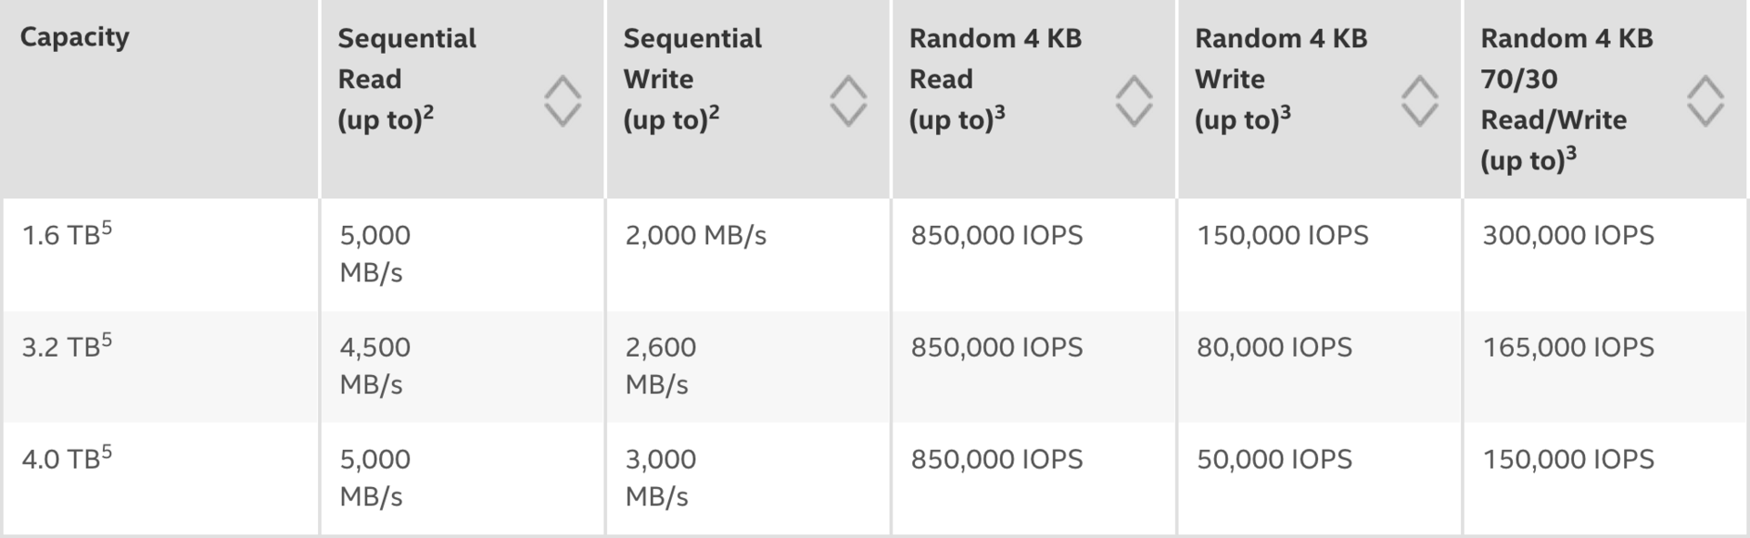The width and height of the screenshot is (1750, 538).
Task: Select the Sequential Read header label
Action: click(x=407, y=58)
